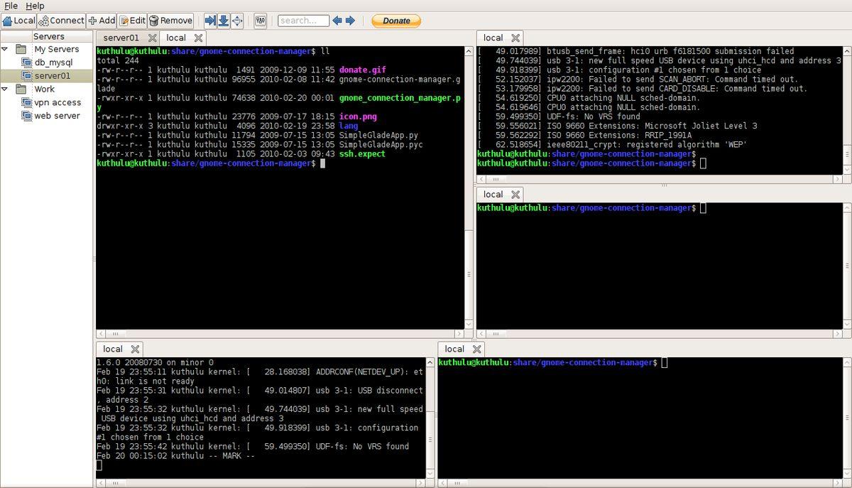Select web server in the Work group
The image size is (852, 488).
[57, 115]
